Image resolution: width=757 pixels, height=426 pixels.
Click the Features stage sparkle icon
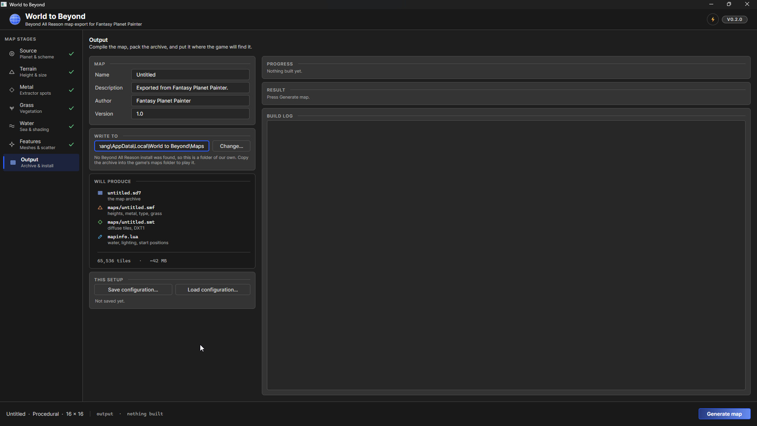(x=12, y=144)
